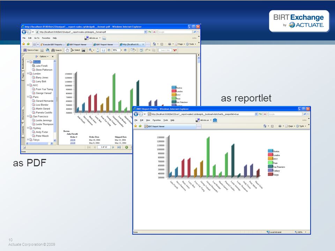This screenshot has width=335, height=251.
Task: Jump to last PDF page
Action: coord(119,147)
